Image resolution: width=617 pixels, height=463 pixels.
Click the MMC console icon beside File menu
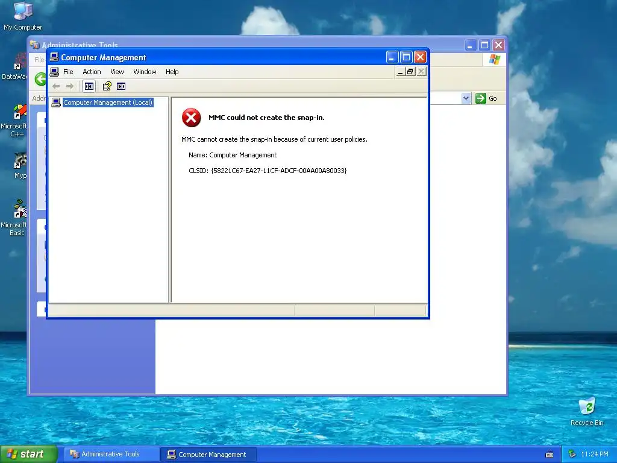click(54, 72)
